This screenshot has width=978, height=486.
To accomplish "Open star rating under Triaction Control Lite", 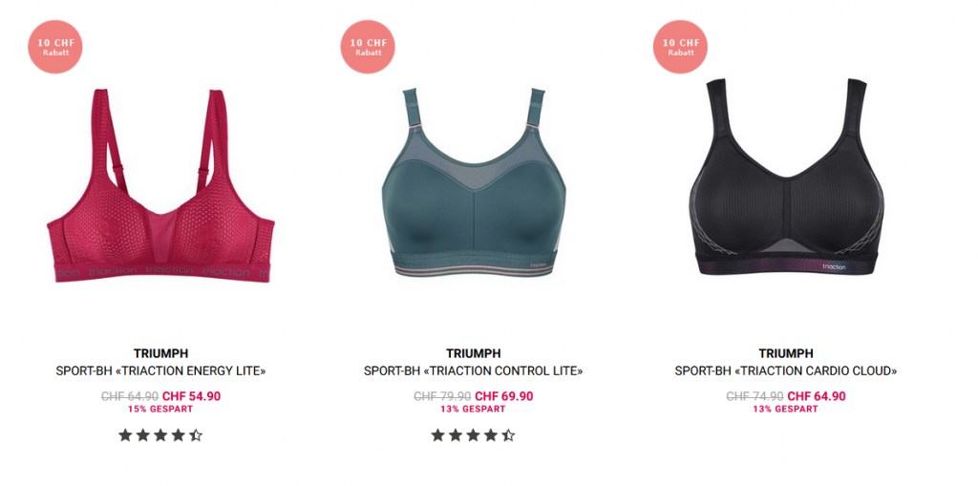I will 474,434.
